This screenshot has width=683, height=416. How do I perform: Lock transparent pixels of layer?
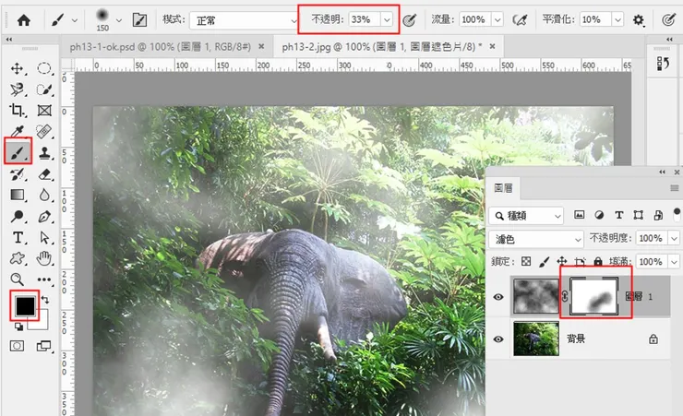coord(526,261)
